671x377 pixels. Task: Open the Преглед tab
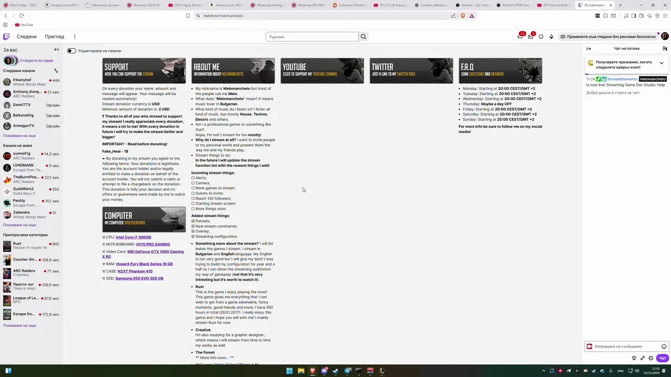pos(55,37)
